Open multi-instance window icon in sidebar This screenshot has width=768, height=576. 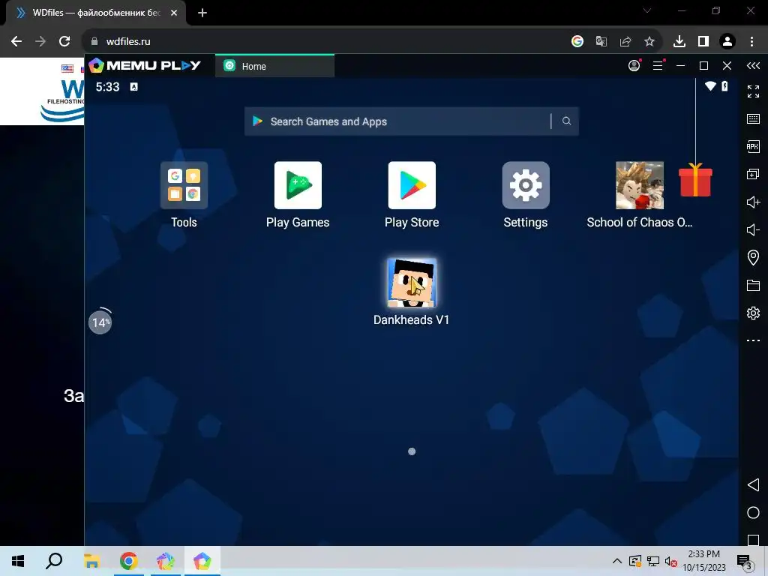pyautogui.click(x=753, y=174)
